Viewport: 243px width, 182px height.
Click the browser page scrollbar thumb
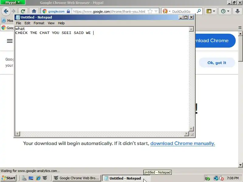[240, 49]
